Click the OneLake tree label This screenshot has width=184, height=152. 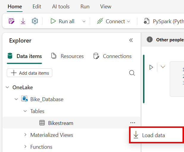tap(23, 87)
